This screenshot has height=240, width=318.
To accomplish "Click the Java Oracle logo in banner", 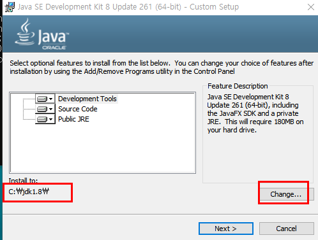I will 42,34.
